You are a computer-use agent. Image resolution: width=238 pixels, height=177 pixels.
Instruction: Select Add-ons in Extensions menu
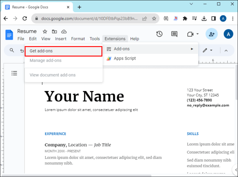(150, 49)
